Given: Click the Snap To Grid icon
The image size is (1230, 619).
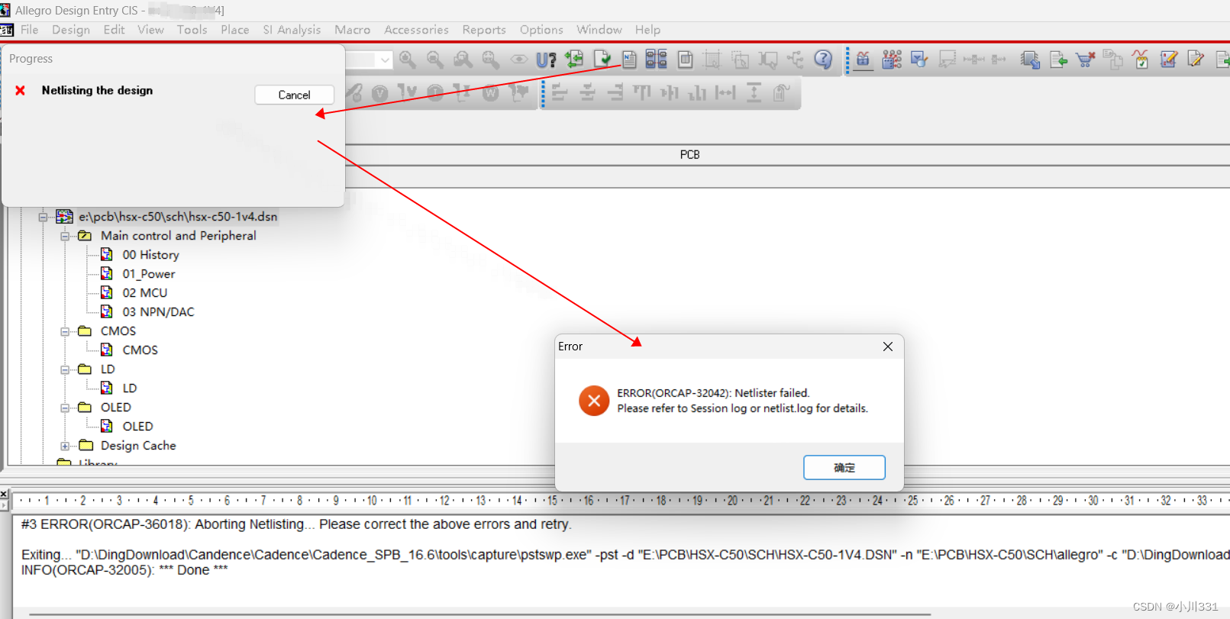Looking at the screenshot, I should 712,60.
